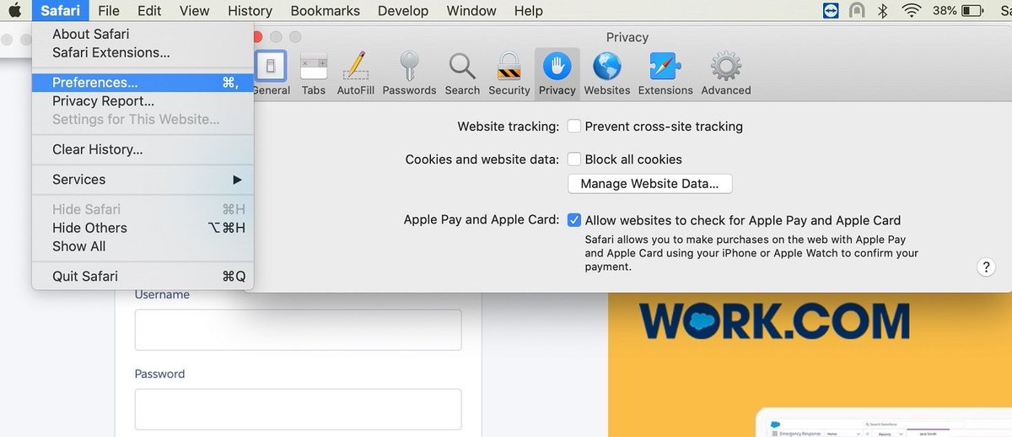Open the Extensions preferences pane

click(x=665, y=73)
